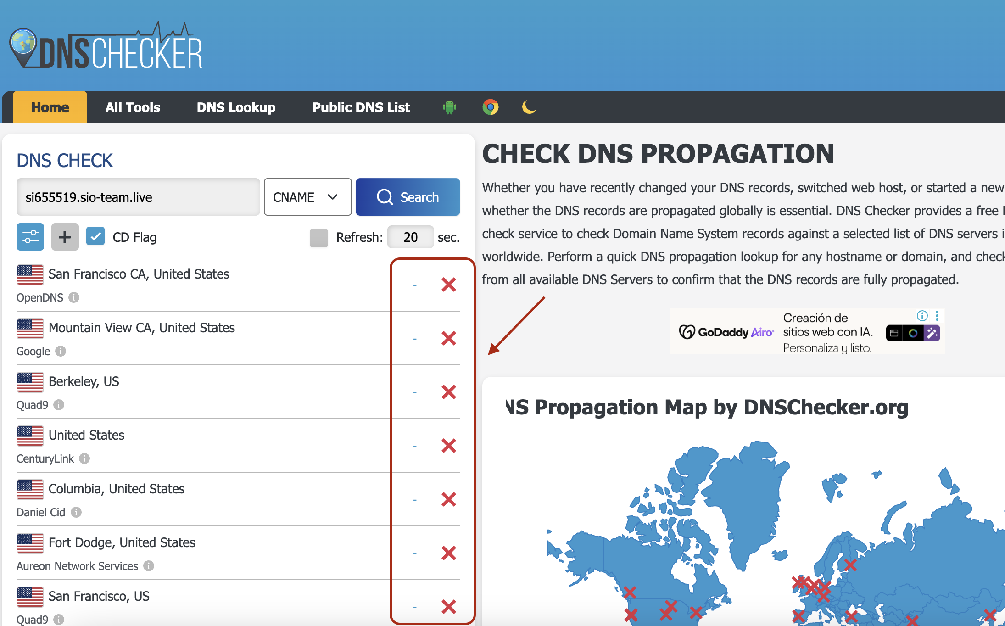Click the Search button
The width and height of the screenshot is (1005, 626).
coord(408,197)
